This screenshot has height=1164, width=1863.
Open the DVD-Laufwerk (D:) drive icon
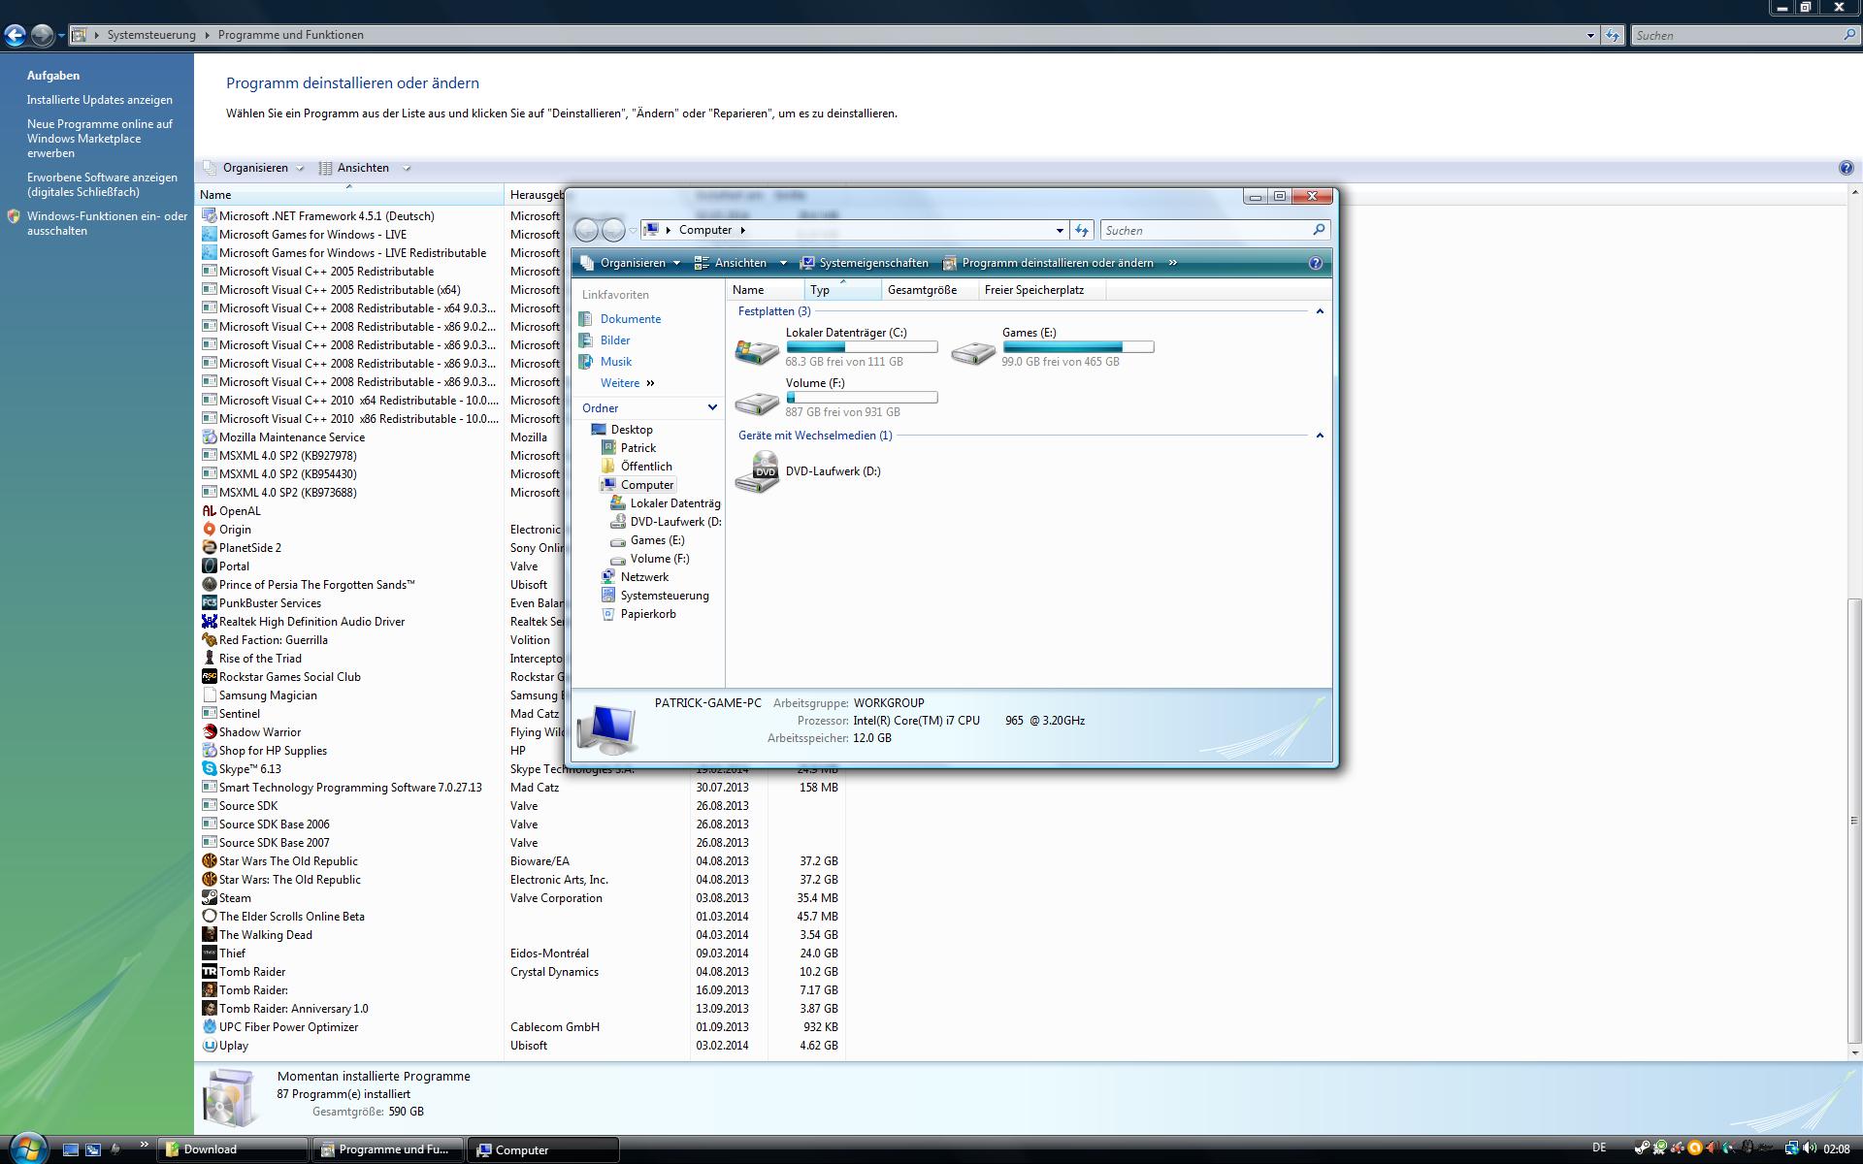pyautogui.click(x=758, y=472)
